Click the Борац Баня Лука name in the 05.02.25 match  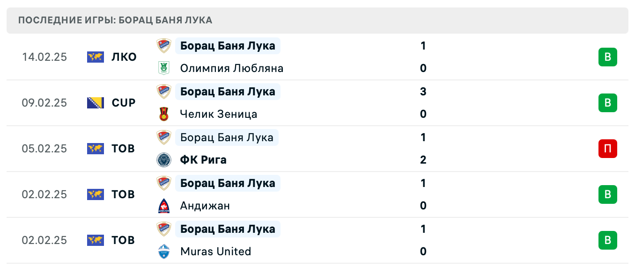click(227, 137)
